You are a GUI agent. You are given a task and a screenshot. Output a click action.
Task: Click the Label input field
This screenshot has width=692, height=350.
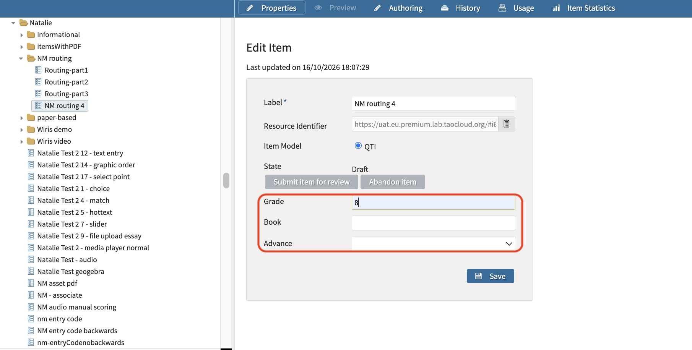click(434, 104)
